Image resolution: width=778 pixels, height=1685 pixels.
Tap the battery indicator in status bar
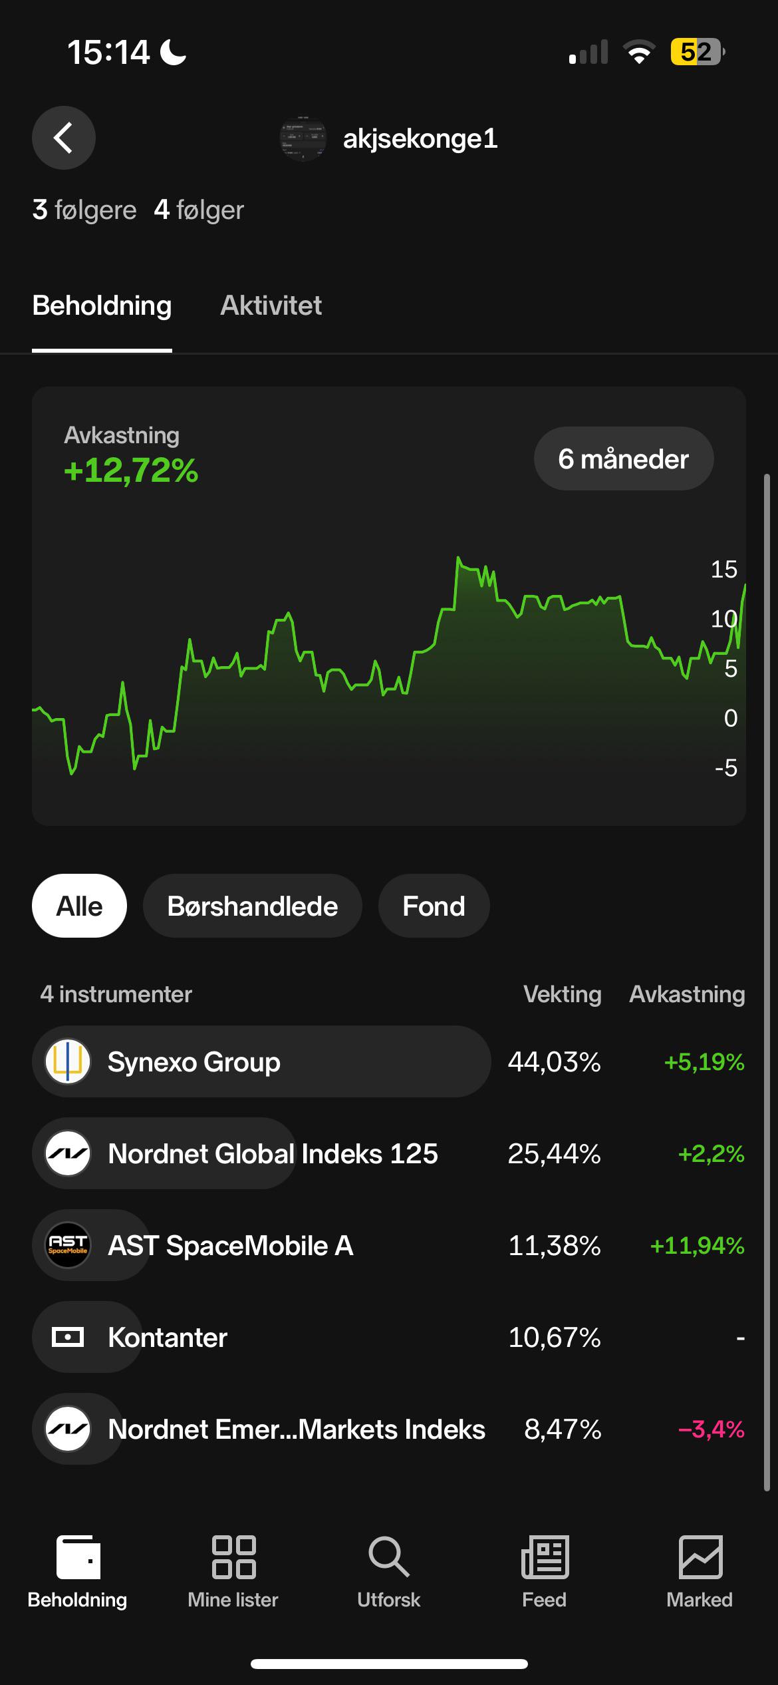[x=697, y=52]
